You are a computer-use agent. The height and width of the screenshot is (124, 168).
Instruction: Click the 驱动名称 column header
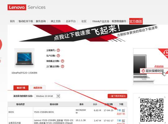(x=54, y=104)
